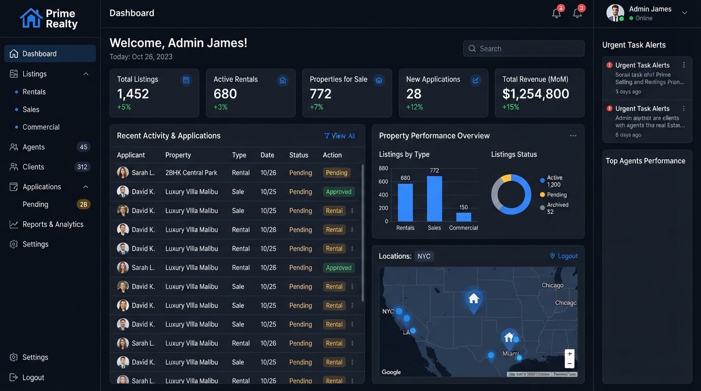
Task: Expand the Admin James account dropdown arrow
Action: (x=685, y=13)
